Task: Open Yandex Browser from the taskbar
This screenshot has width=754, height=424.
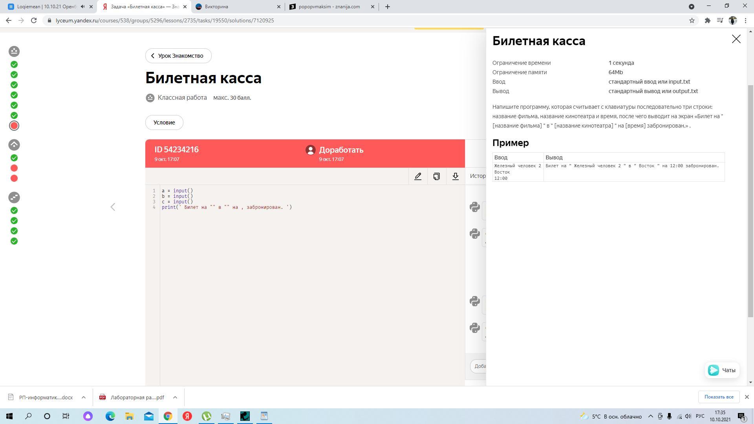Action: tap(187, 416)
